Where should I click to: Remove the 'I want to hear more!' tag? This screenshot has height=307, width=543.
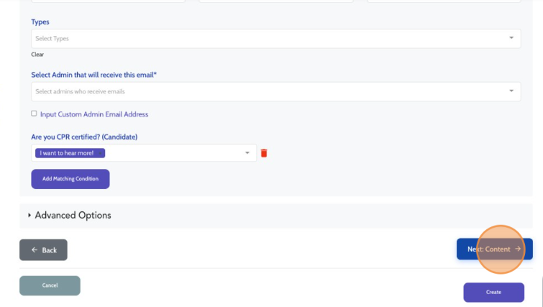tap(100, 153)
